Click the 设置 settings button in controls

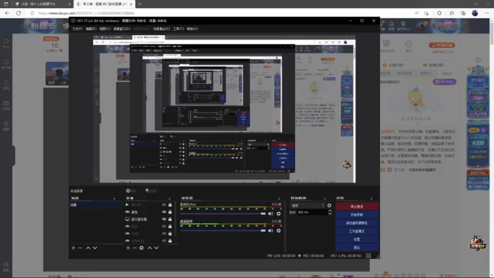click(x=357, y=239)
